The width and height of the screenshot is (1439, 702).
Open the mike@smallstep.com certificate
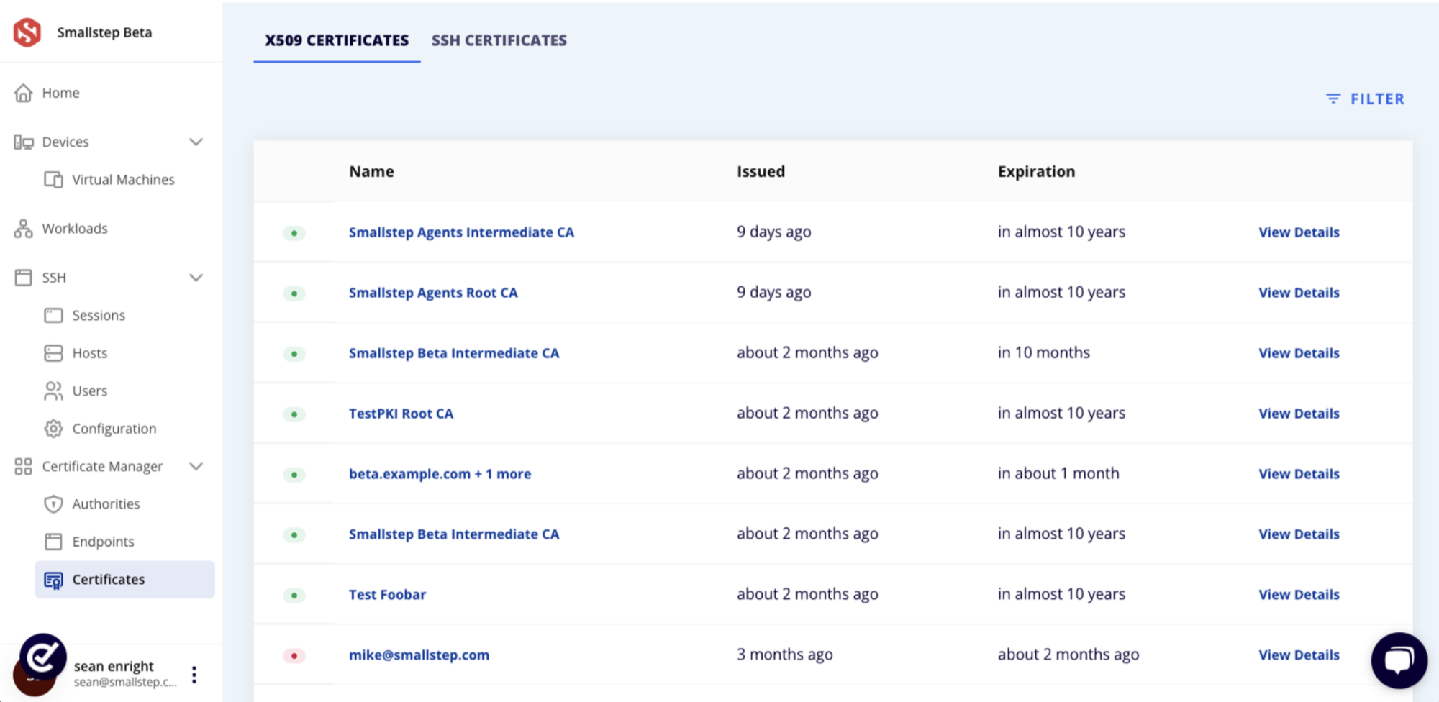coord(419,655)
